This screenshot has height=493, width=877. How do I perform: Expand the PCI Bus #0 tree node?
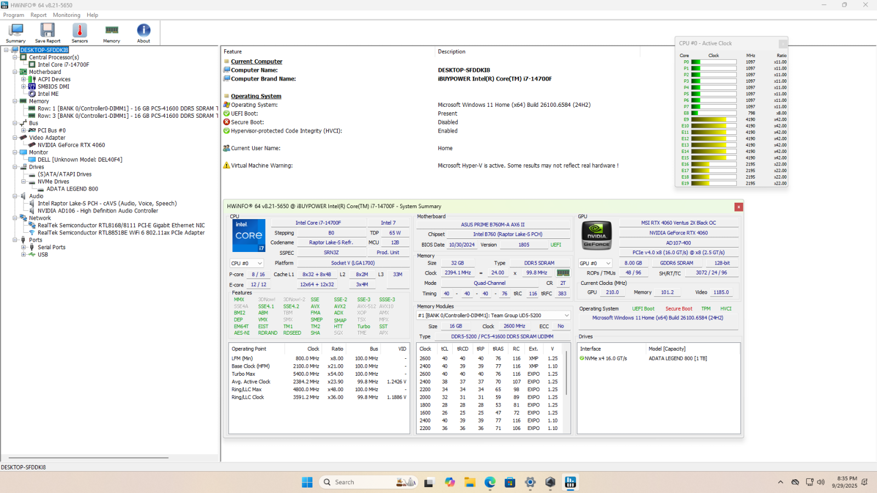[x=24, y=130]
